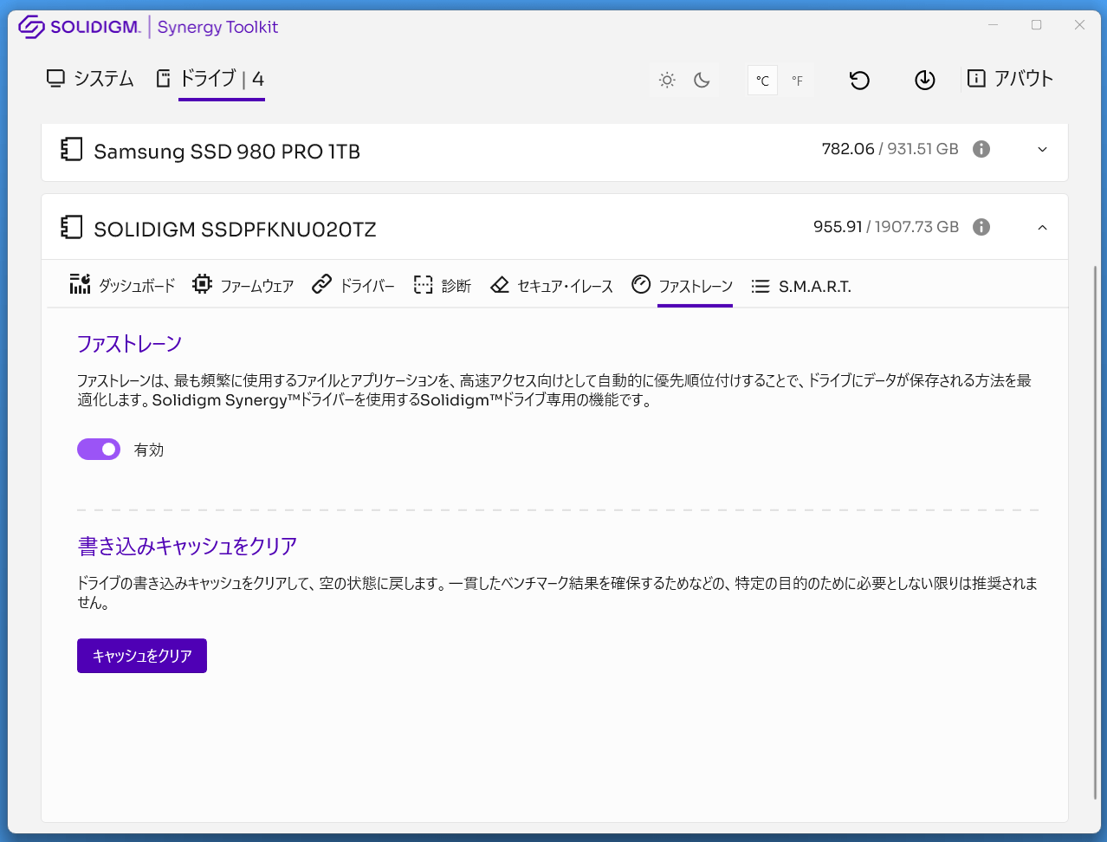Viewport: 1107px width, 842px height.
Task: Click the Samsung SSD 980 PRO 1TB name
Action: click(x=227, y=152)
